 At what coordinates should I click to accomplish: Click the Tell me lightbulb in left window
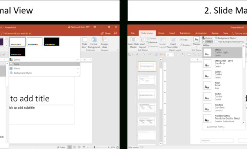point(2,33)
